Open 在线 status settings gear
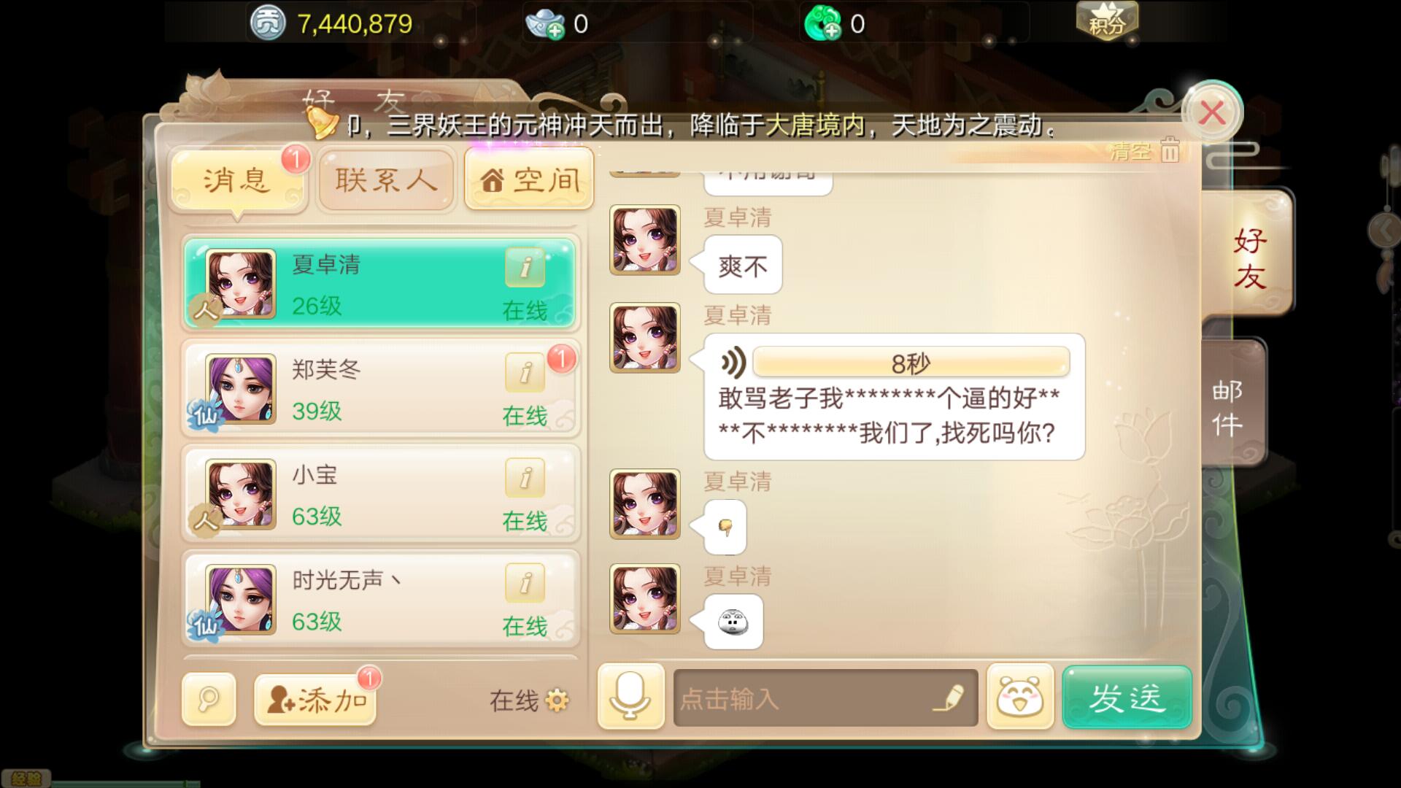The width and height of the screenshot is (1401, 788). 557,701
